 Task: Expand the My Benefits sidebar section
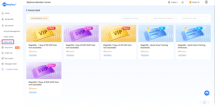click(x=11, y=19)
